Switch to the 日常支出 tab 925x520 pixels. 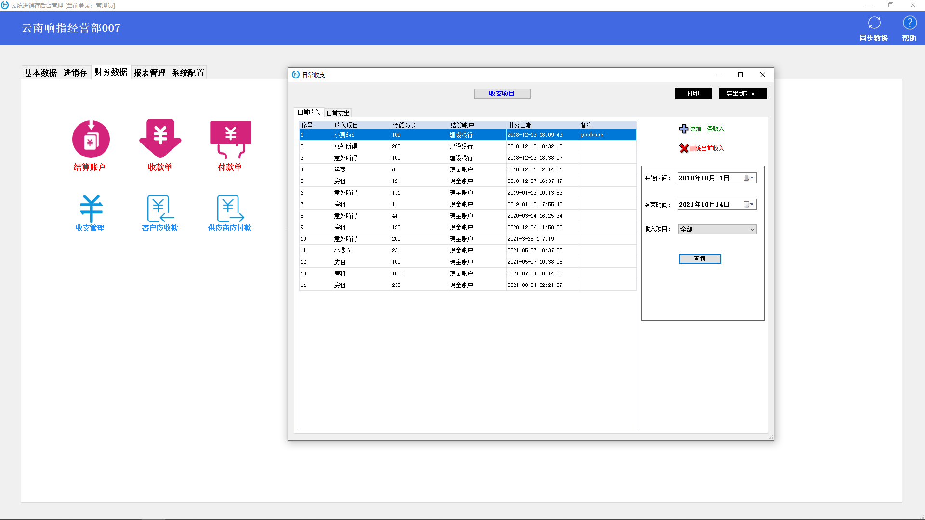tap(338, 113)
